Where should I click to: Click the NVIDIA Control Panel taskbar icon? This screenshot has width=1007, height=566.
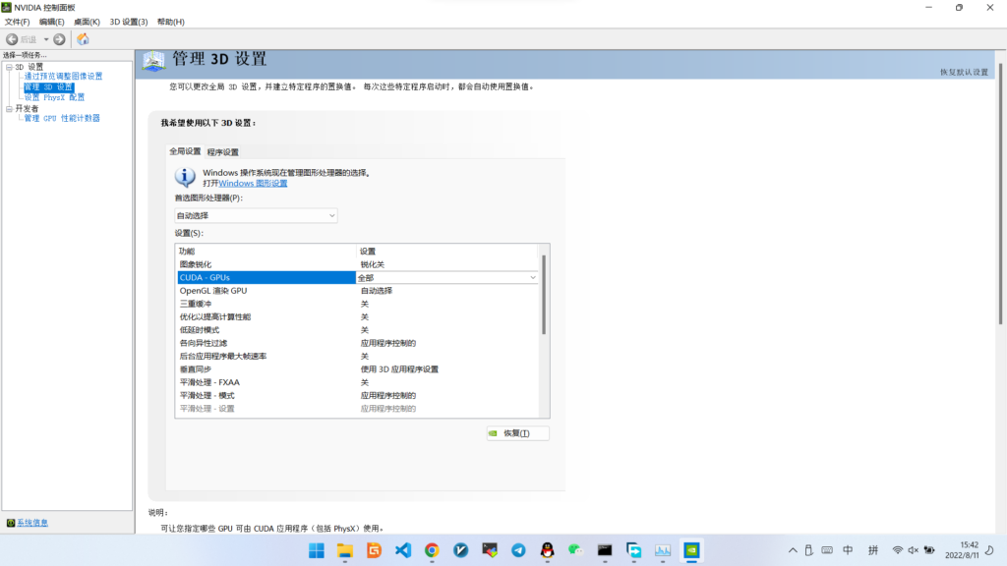[x=691, y=550]
